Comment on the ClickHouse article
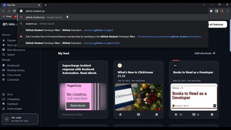Image resolution: width=231 pixels, height=130 pixels. coord(139,114)
